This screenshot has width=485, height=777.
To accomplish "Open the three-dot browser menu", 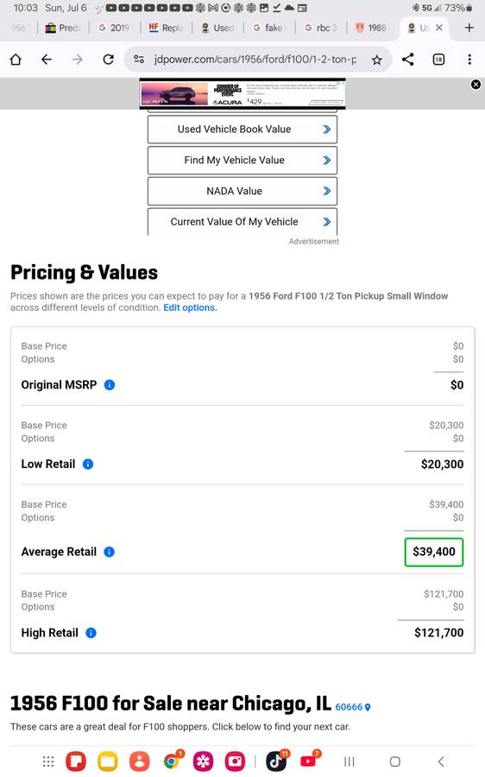I will pos(469,60).
